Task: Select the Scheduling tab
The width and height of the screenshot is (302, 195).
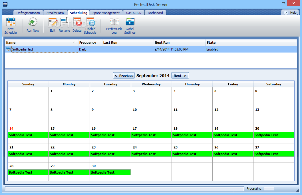Action: (78, 13)
